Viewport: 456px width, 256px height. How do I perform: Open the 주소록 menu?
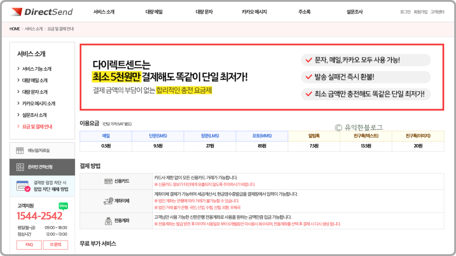tap(304, 12)
